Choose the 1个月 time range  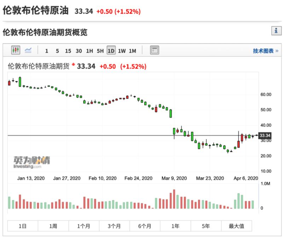pos(84,226)
